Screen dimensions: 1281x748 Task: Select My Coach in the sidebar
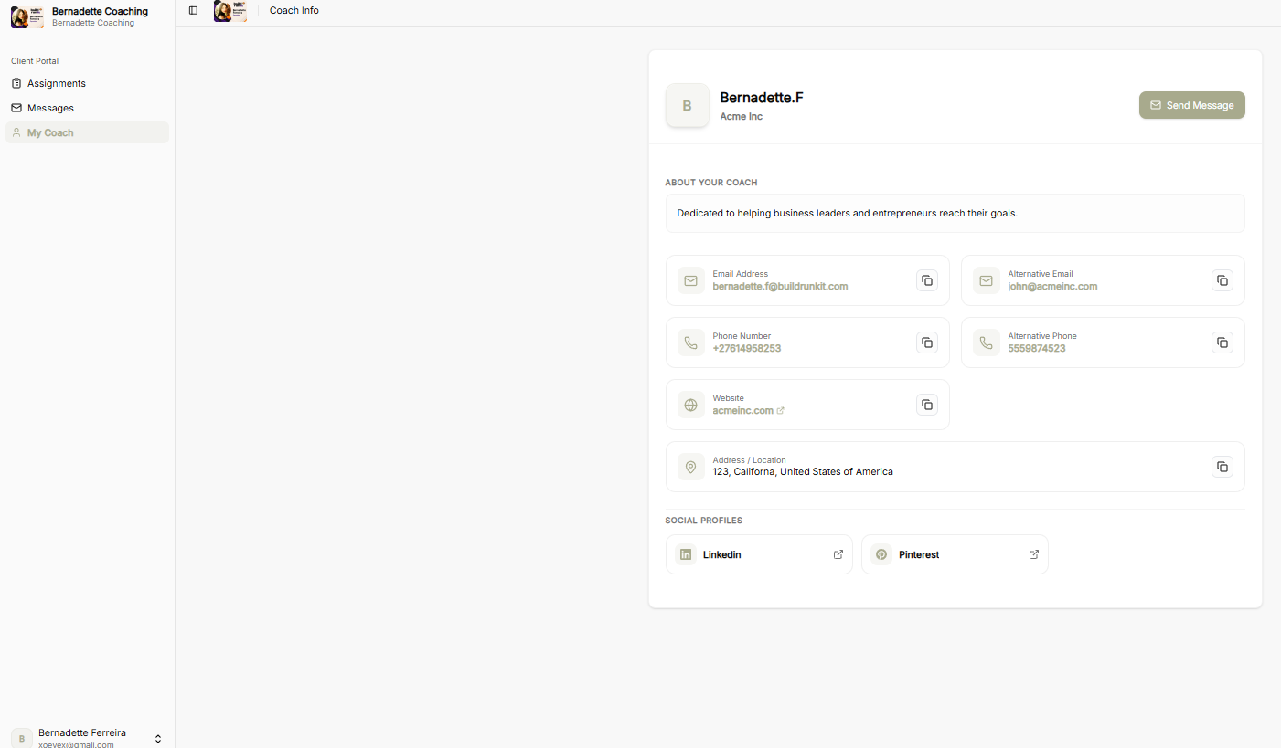(88, 132)
